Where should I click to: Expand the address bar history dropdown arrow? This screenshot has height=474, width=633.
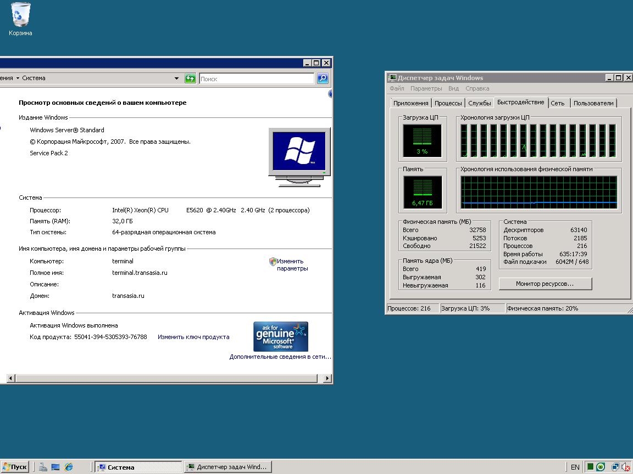(176, 78)
